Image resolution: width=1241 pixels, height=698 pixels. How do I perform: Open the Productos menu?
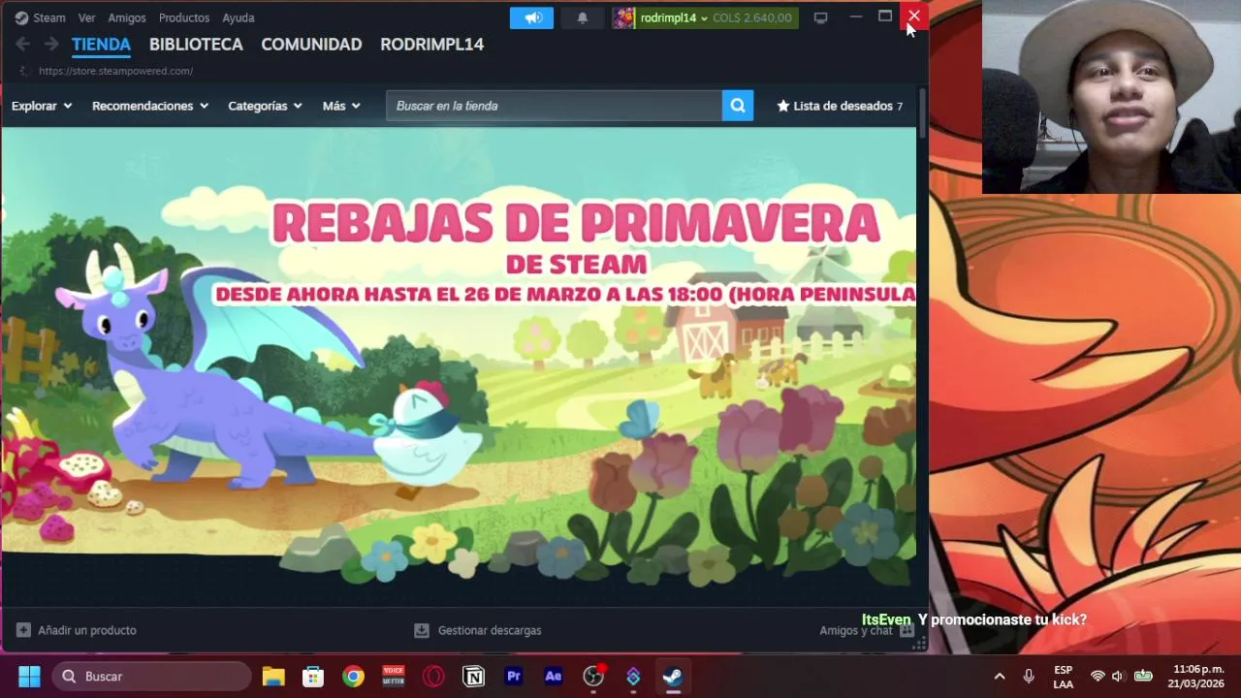click(x=184, y=17)
